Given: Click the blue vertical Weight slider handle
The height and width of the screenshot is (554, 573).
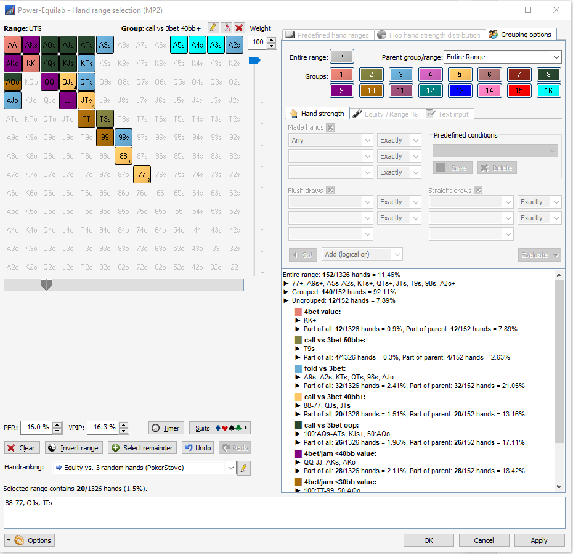Looking at the screenshot, I should [x=254, y=60].
